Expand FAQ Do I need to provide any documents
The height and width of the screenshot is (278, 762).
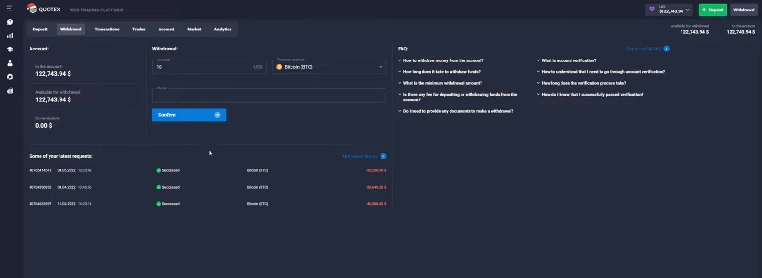point(456,111)
